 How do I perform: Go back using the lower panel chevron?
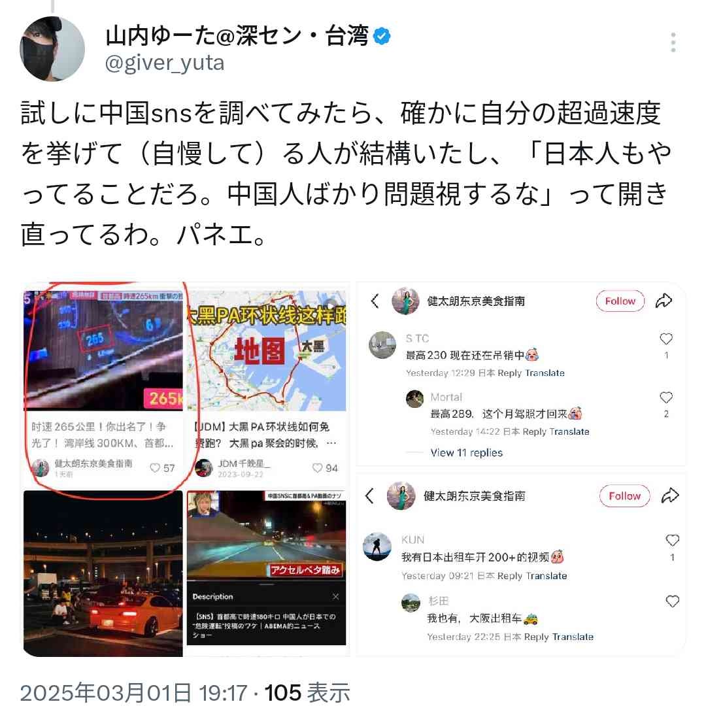(369, 495)
